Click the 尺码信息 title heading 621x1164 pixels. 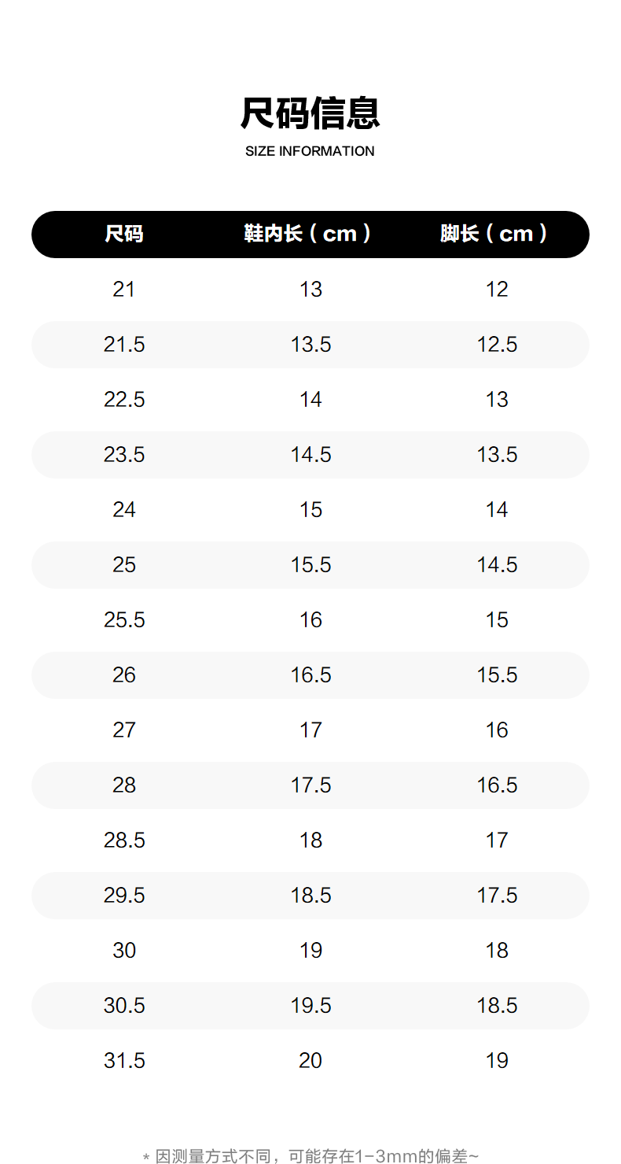click(x=310, y=113)
